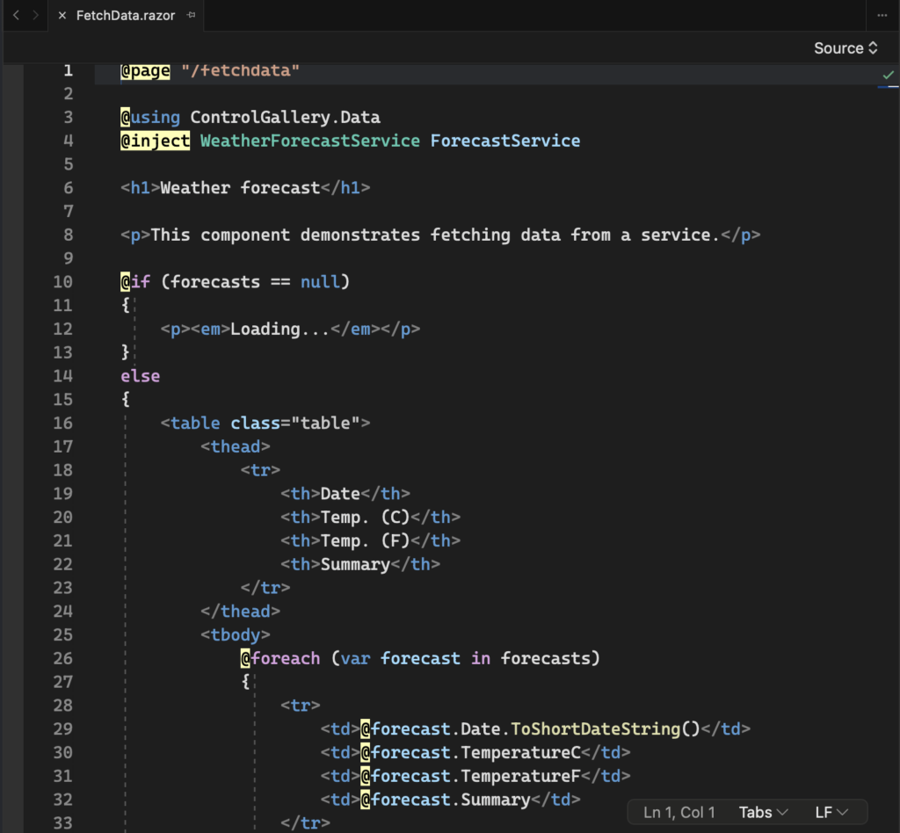Click the ToShortDateString method call

click(595, 728)
